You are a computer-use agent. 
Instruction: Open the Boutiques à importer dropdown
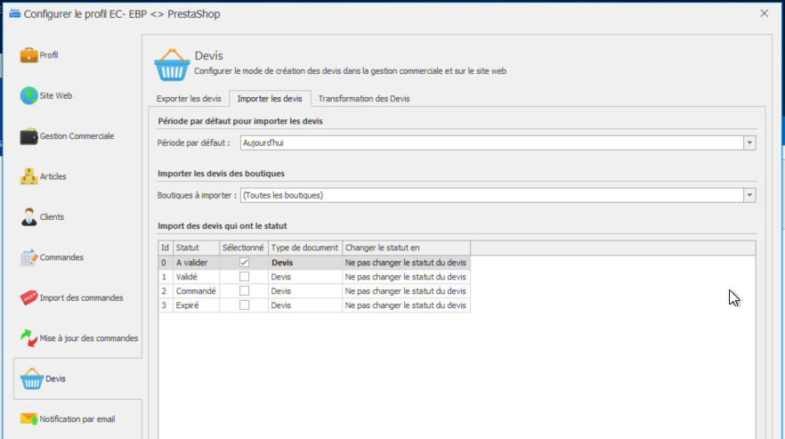(x=749, y=195)
